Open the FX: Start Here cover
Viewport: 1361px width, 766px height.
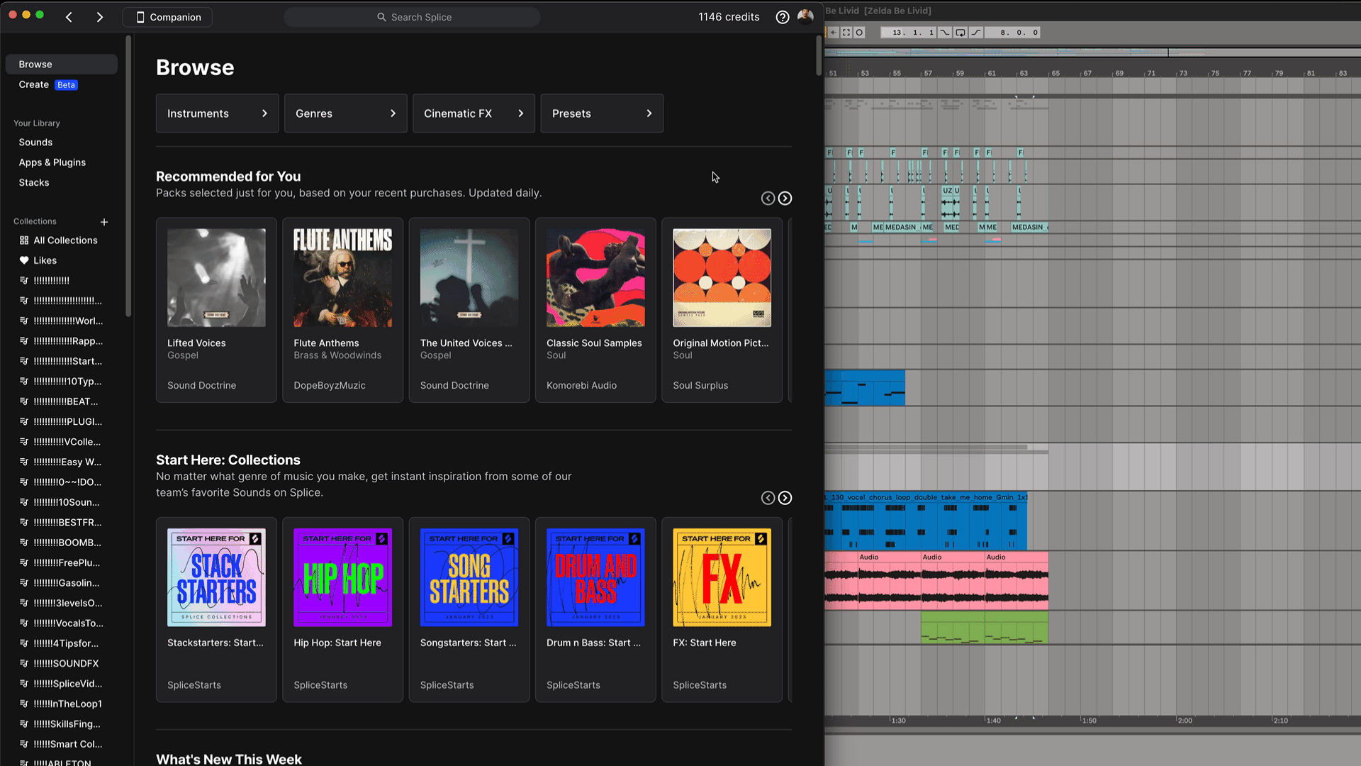click(x=722, y=577)
